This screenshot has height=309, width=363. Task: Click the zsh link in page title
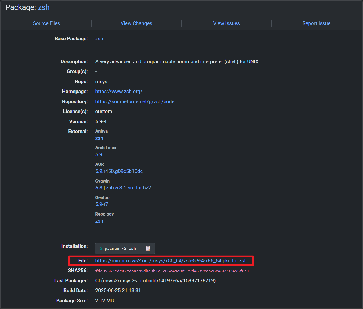tap(44, 7)
